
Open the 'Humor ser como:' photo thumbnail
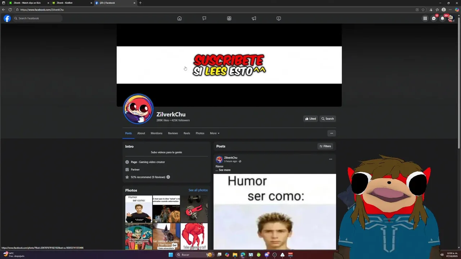[139, 209]
